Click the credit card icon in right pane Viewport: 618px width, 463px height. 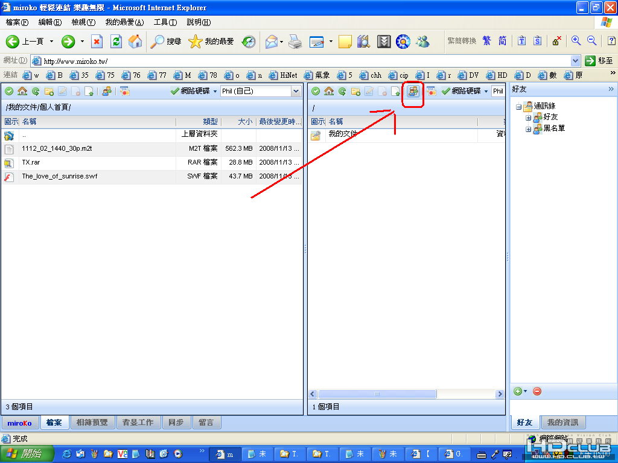(x=432, y=92)
